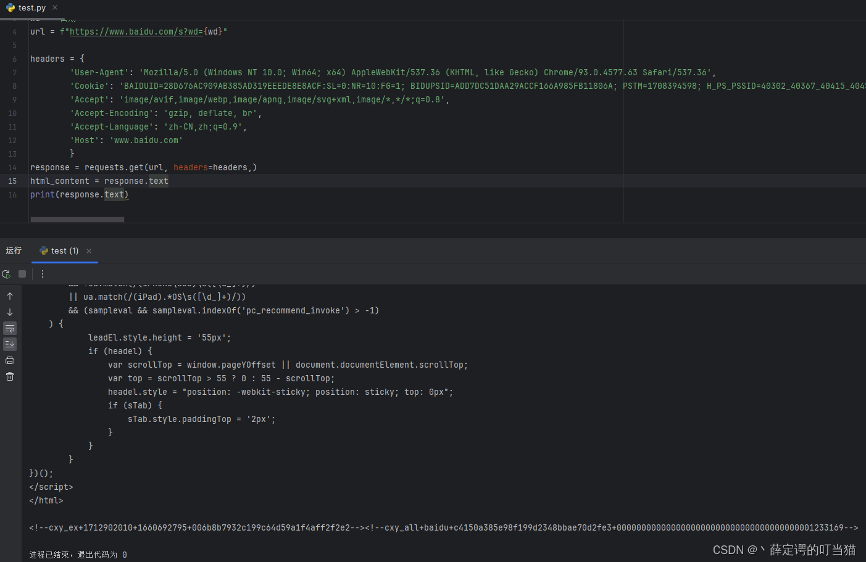Image resolution: width=866 pixels, height=562 pixels.
Task: Click 'var scrollTop' line in console
Action: 288,365
